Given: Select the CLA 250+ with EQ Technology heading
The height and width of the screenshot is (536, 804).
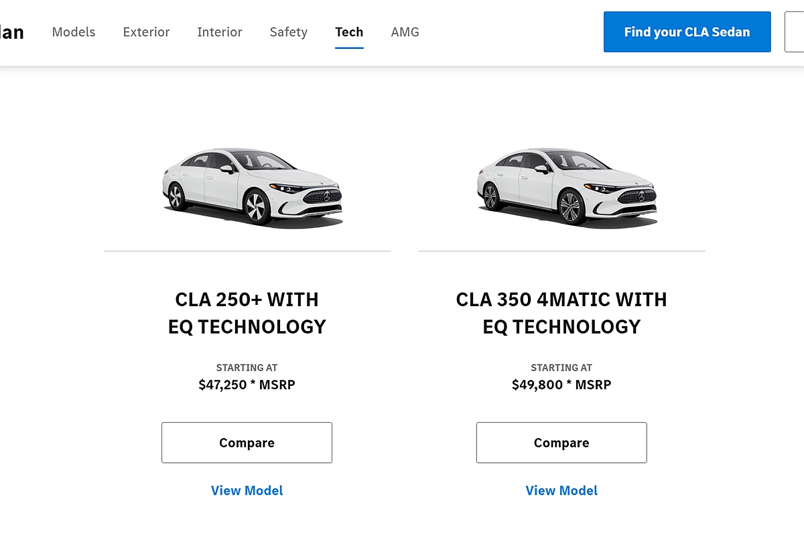Looking at the screenshot, I should click(x=247, y=313).
